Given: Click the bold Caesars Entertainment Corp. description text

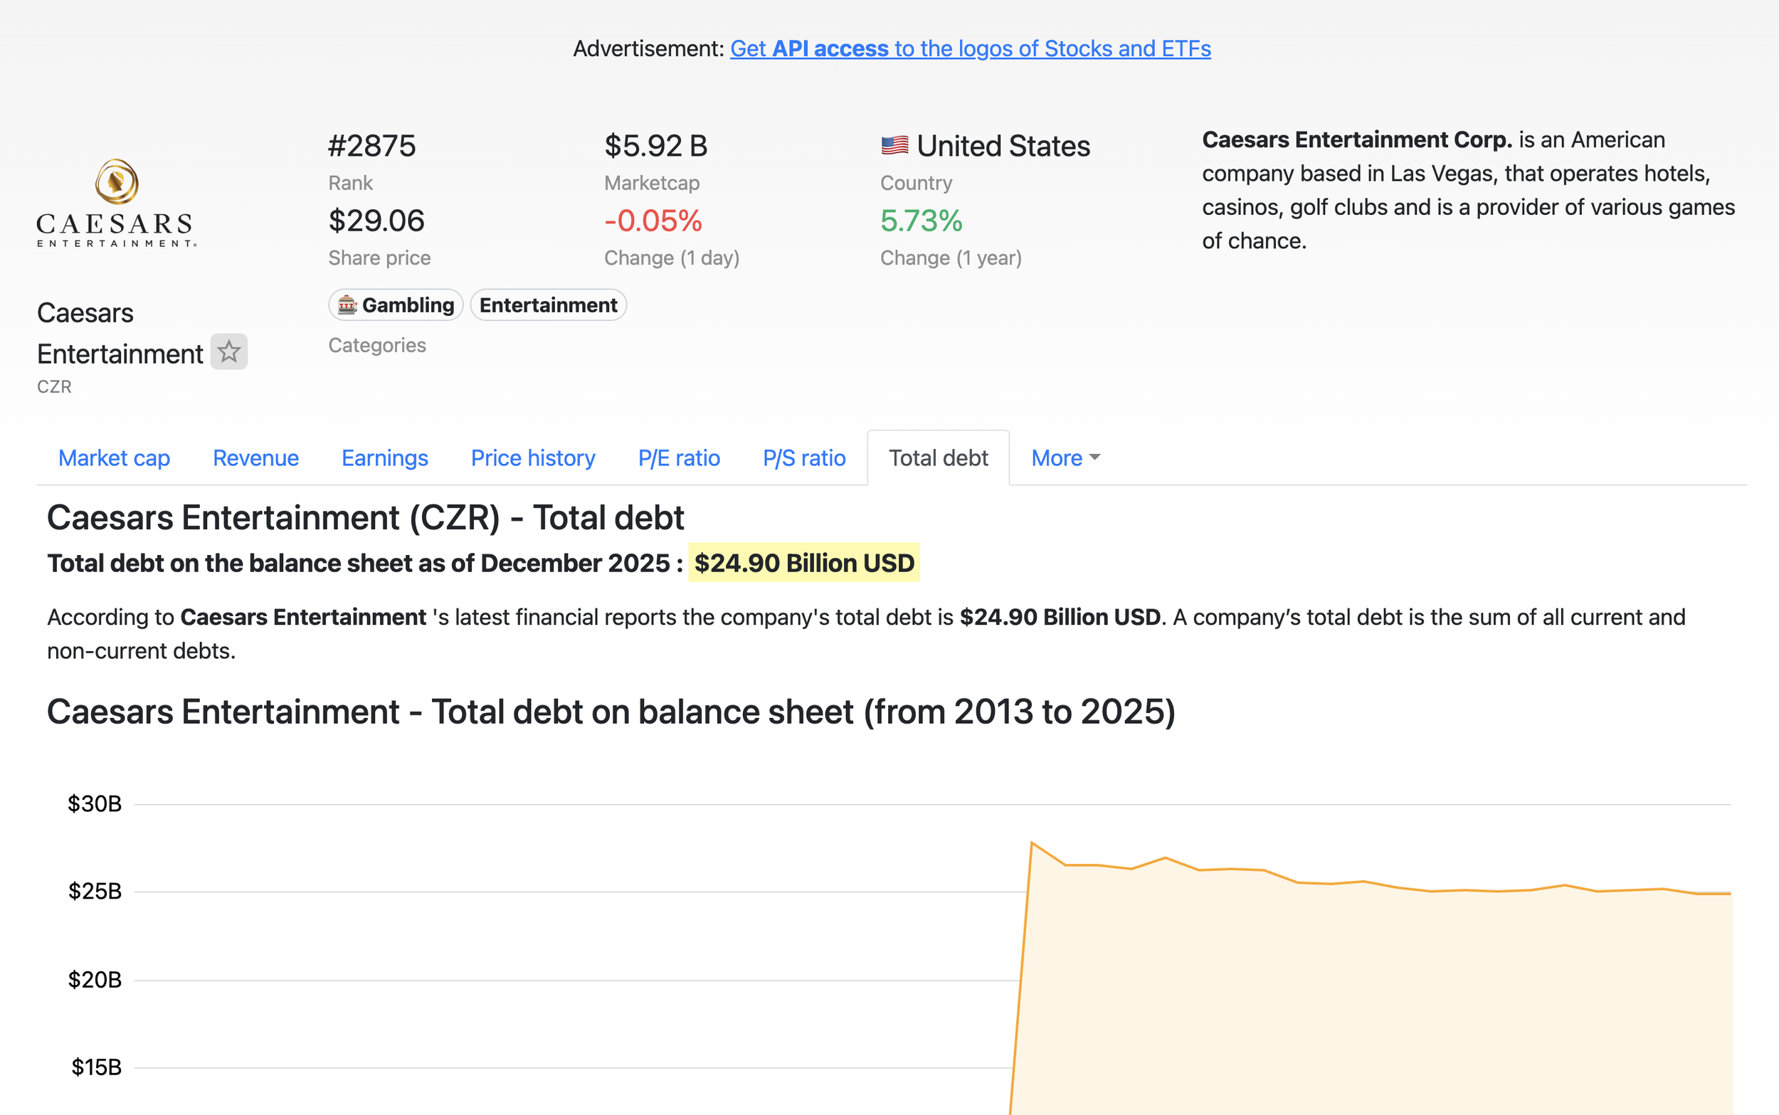Looking at the screenshot, I should (1357, 139).
